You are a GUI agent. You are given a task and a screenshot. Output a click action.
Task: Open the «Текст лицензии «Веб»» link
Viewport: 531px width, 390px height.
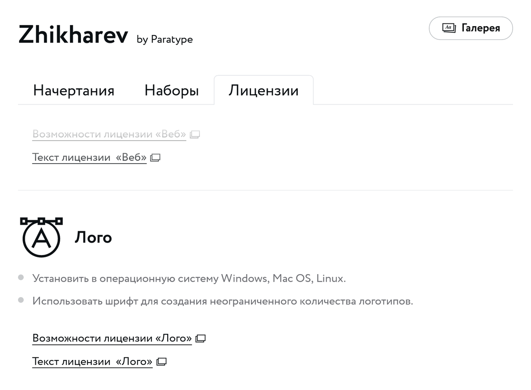pos(88,157)
